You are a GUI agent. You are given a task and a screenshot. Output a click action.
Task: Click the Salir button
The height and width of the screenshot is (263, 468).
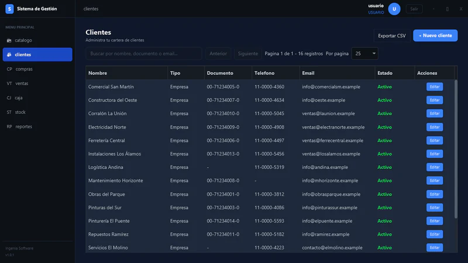coord(414,9)
